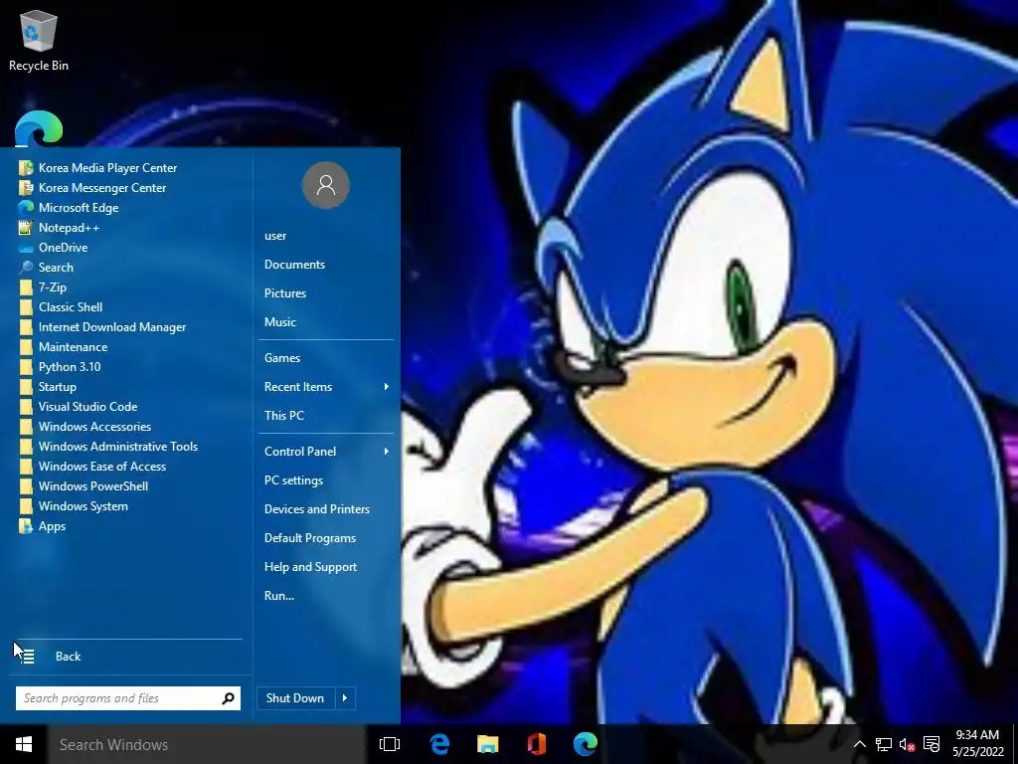Click the Notepad++ icon in programs list
This screenshot has height=764, width=1018.
[x=25, y=228]
